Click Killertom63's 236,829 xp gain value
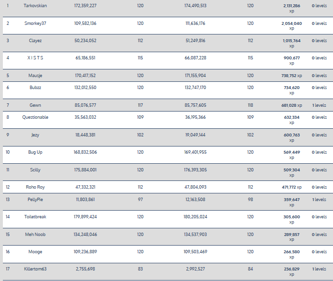 click(x=291, y=269)
